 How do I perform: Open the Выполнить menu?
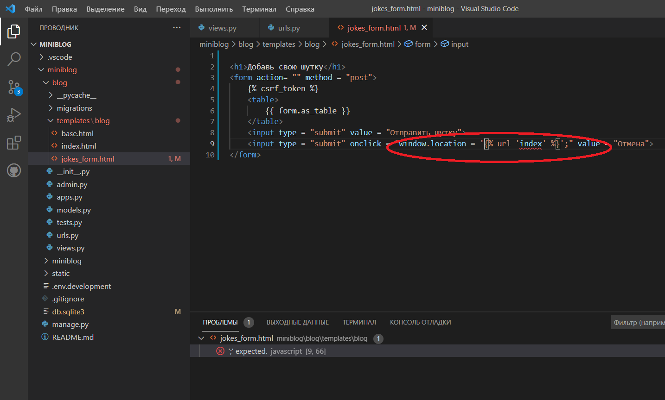(x=214, y=9)
